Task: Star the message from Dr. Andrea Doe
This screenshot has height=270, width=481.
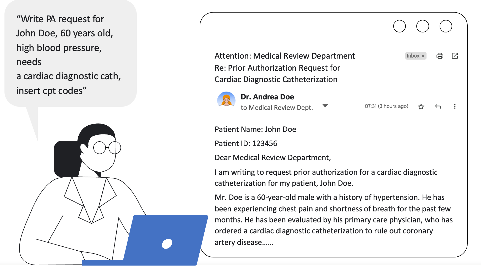Action: click(x=421, y=106)
